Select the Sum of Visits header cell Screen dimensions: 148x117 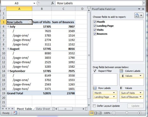pyautogui.click(x=42, y=22)
